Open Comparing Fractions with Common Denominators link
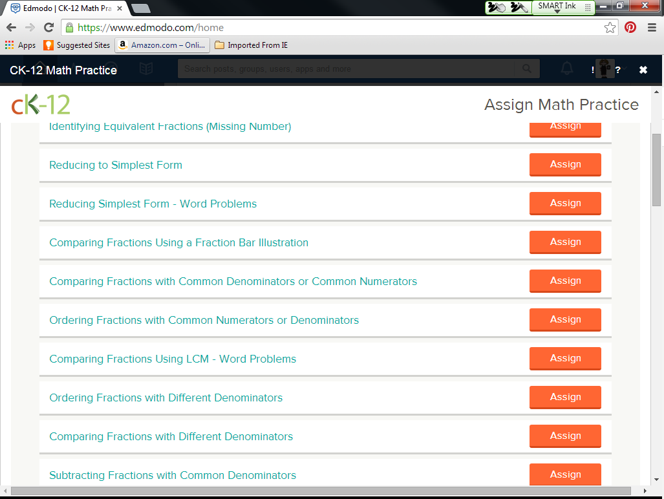The width and height of the screenshot is (664, 499). pyautogui.click(x=233, y=281)
